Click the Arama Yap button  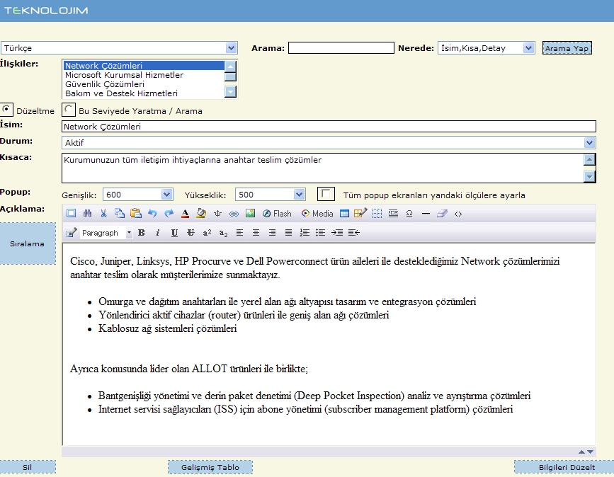tap(567, 48)
